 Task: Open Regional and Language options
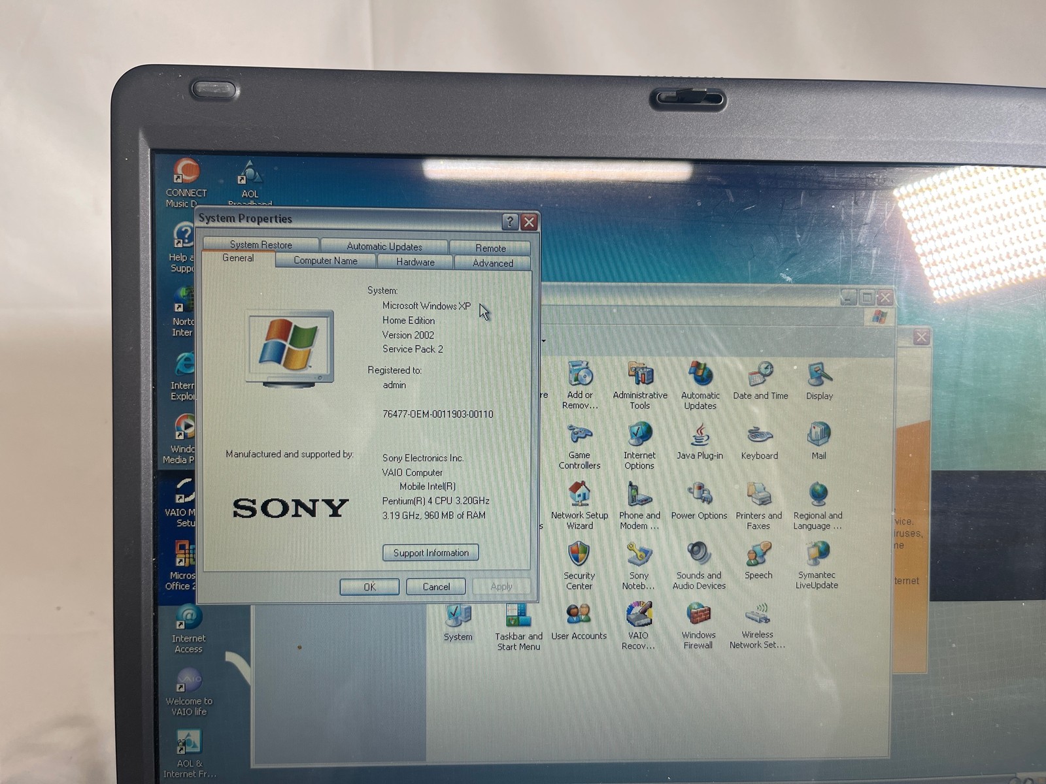tap(818, 506)
